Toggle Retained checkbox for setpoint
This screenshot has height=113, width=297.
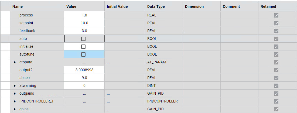(276, 23)
